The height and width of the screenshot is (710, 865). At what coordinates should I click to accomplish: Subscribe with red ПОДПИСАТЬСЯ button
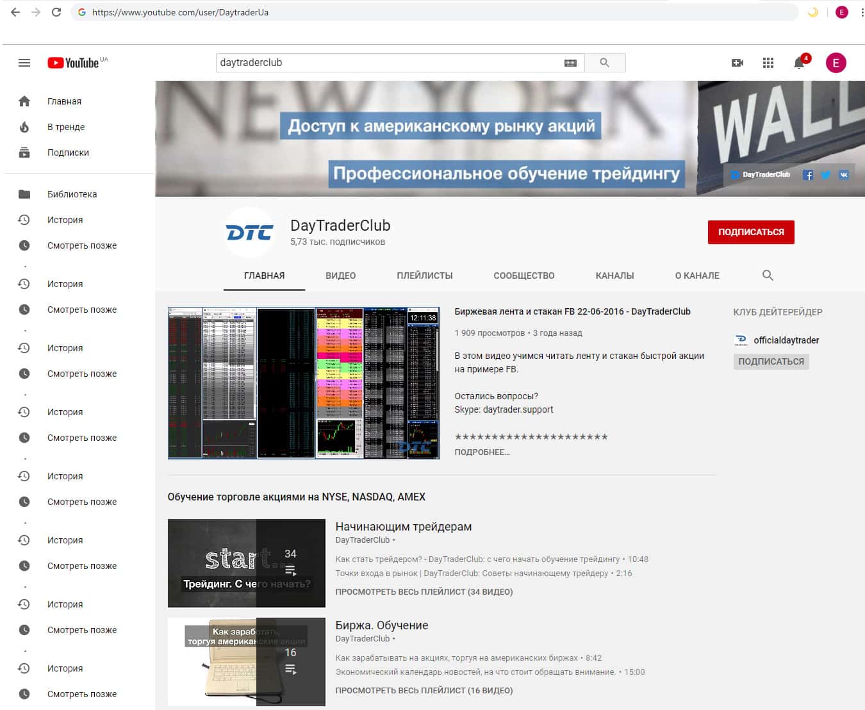click(750, 232)
